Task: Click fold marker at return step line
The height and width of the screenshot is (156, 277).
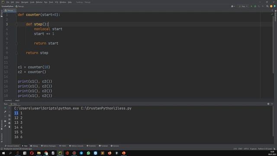Action: click(x=16, y=53)
